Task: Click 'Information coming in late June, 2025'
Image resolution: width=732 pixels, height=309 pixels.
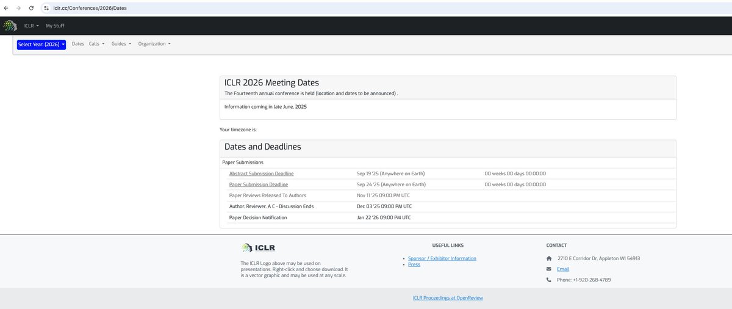Action: [x=265, y=107]
